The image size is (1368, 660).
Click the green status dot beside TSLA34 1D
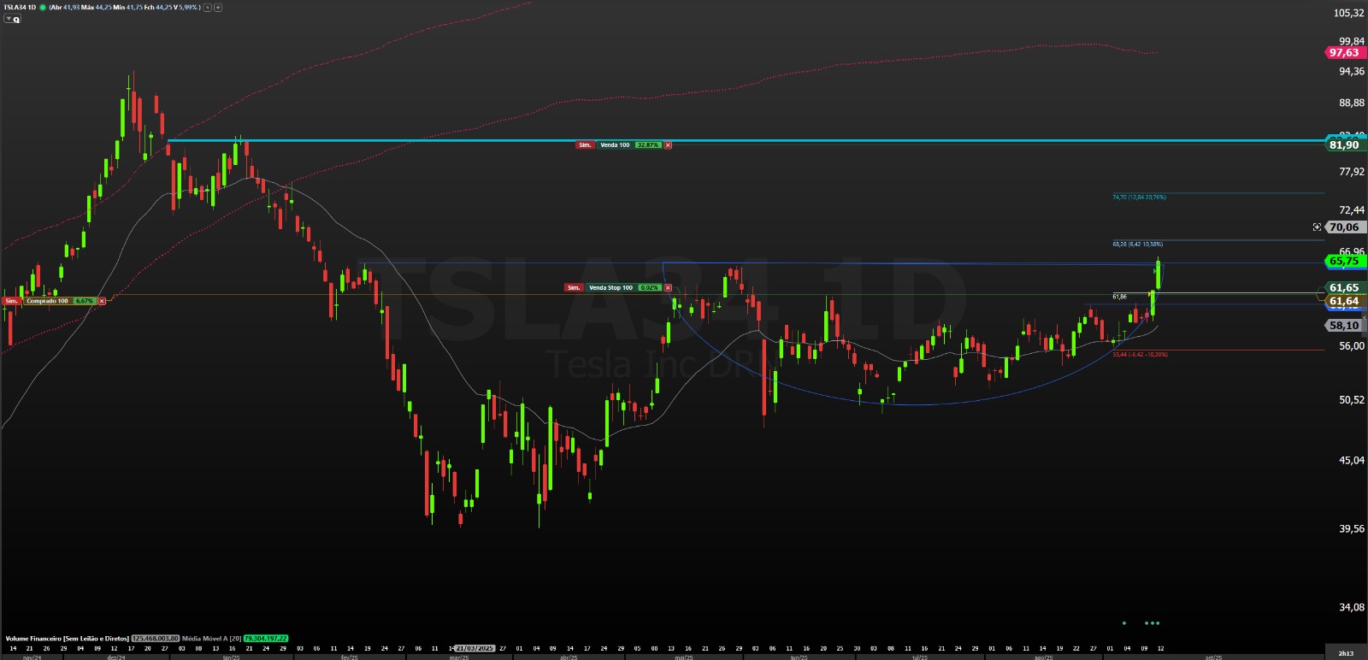coord(43,7)
